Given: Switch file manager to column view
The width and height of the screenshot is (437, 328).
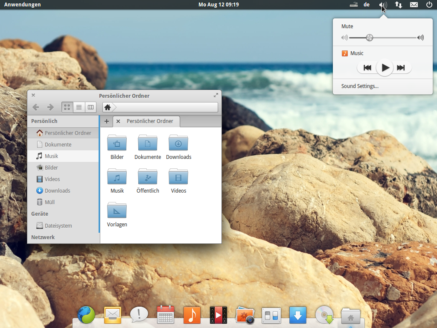Looking at the screenshot, I should (x=90, y=107).
